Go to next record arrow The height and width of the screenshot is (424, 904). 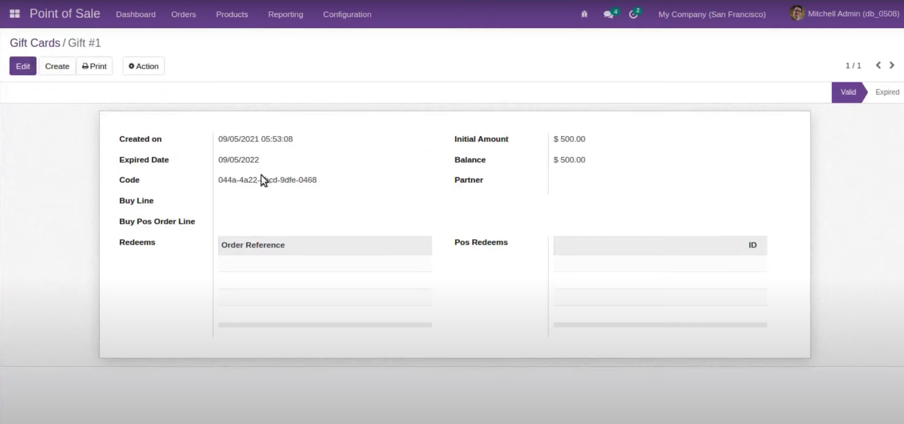(x=892, y=65)
